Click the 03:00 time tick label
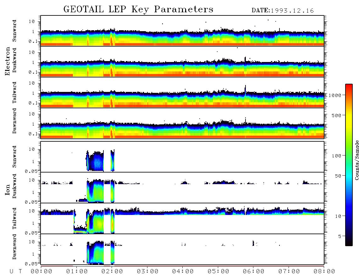This screenshot has width=359, height=277. (x=148, y=272)
